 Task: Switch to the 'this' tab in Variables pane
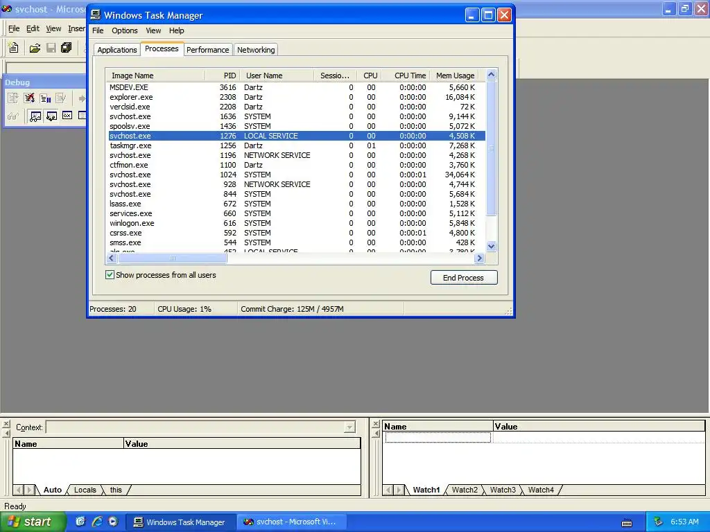(x=116, y=490)
